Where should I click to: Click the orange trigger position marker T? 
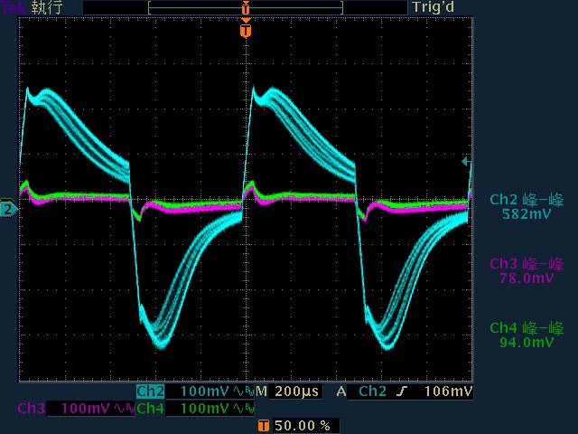coord(246,31)
